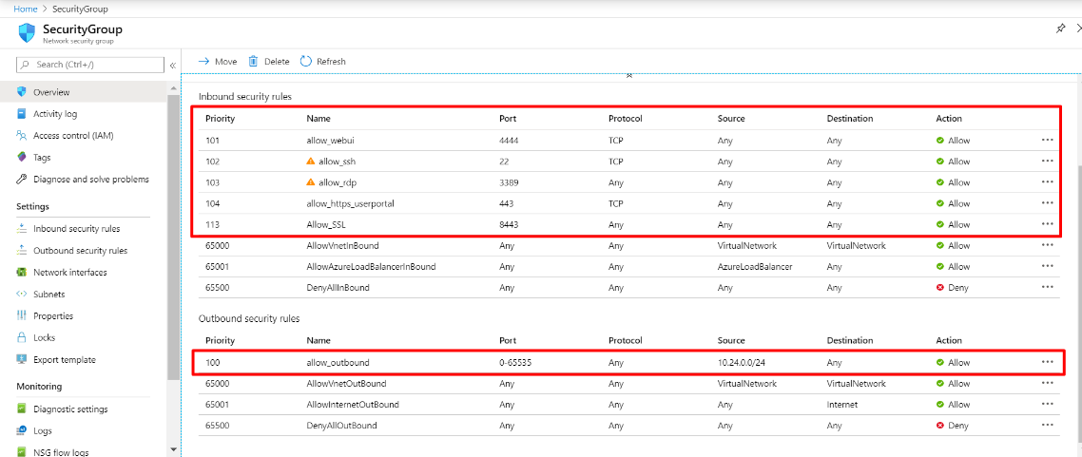Click the Access control (IAM) icon

tap(21, 136)
